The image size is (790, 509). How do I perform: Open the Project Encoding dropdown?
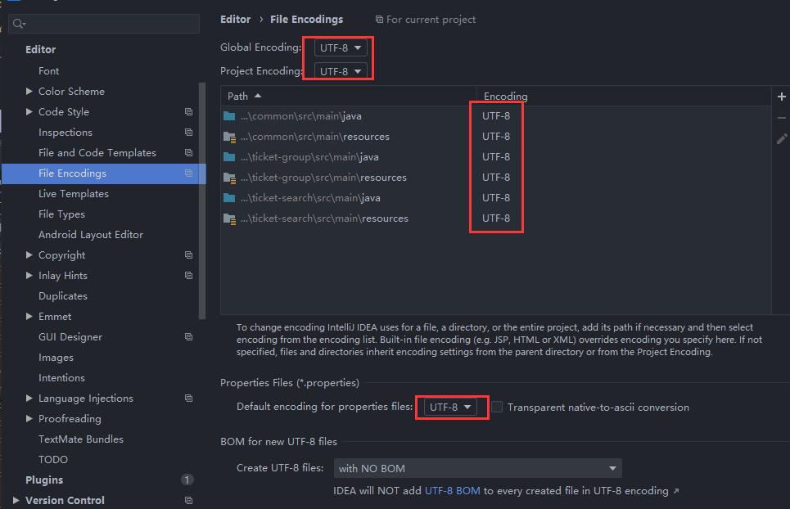(339, 70)
